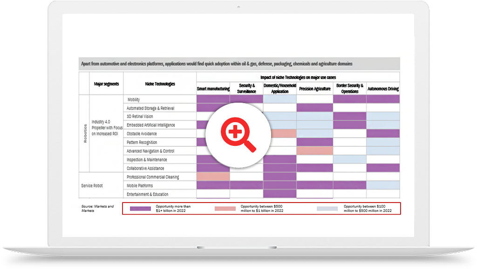
Task: Click the Border Security & Operations header
Action: click(x=350, y=88)
